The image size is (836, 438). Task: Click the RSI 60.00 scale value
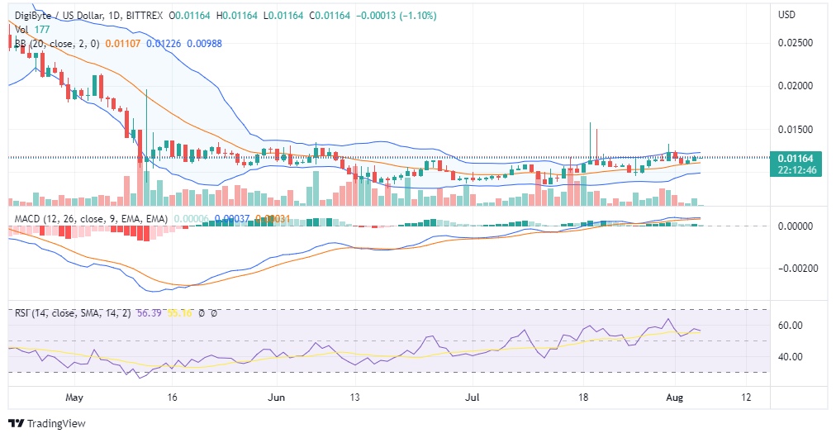[791, 326]
